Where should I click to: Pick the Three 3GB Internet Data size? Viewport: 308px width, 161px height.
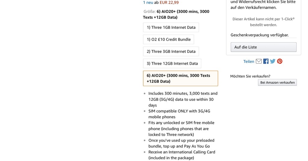pos(171,51)
